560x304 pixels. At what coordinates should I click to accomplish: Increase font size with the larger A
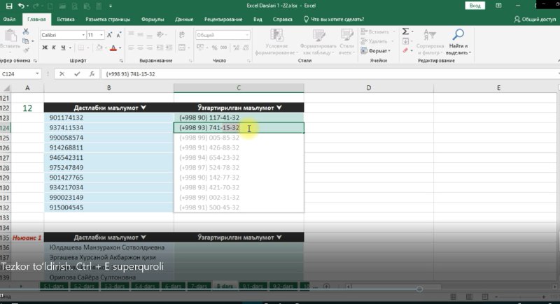pyautogui.click(x=110, y=35)
